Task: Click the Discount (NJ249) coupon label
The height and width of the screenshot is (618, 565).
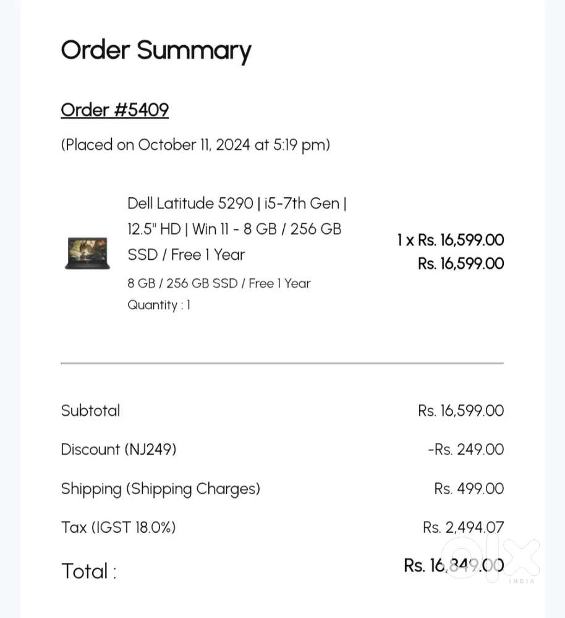Action: [119, 450]
